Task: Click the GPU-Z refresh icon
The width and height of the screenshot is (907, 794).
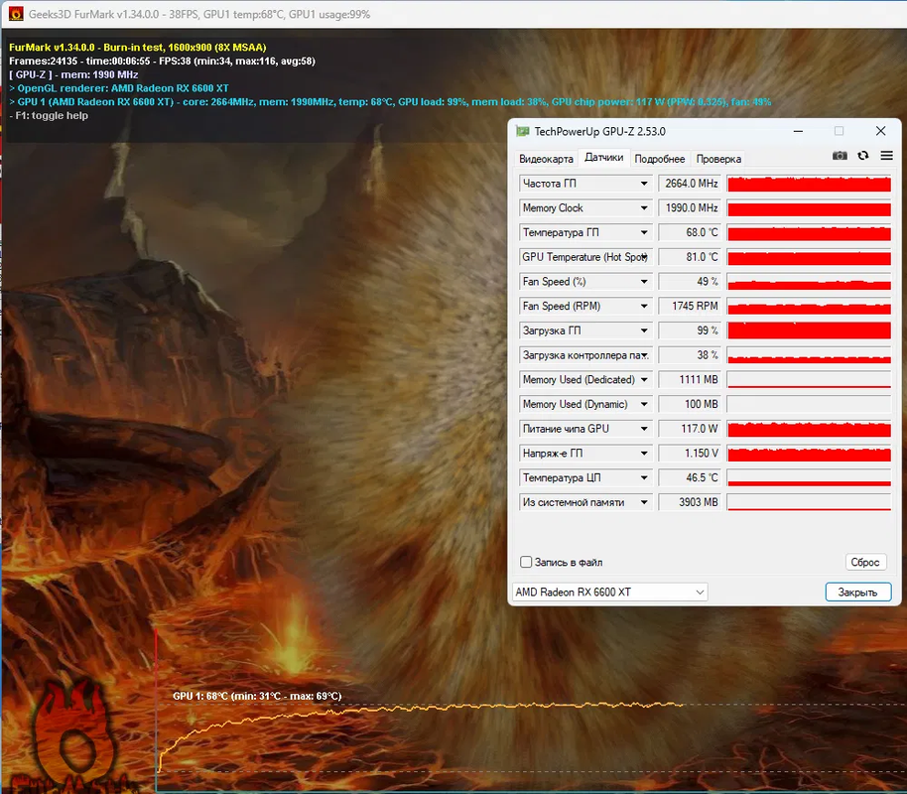Action: 863,156
